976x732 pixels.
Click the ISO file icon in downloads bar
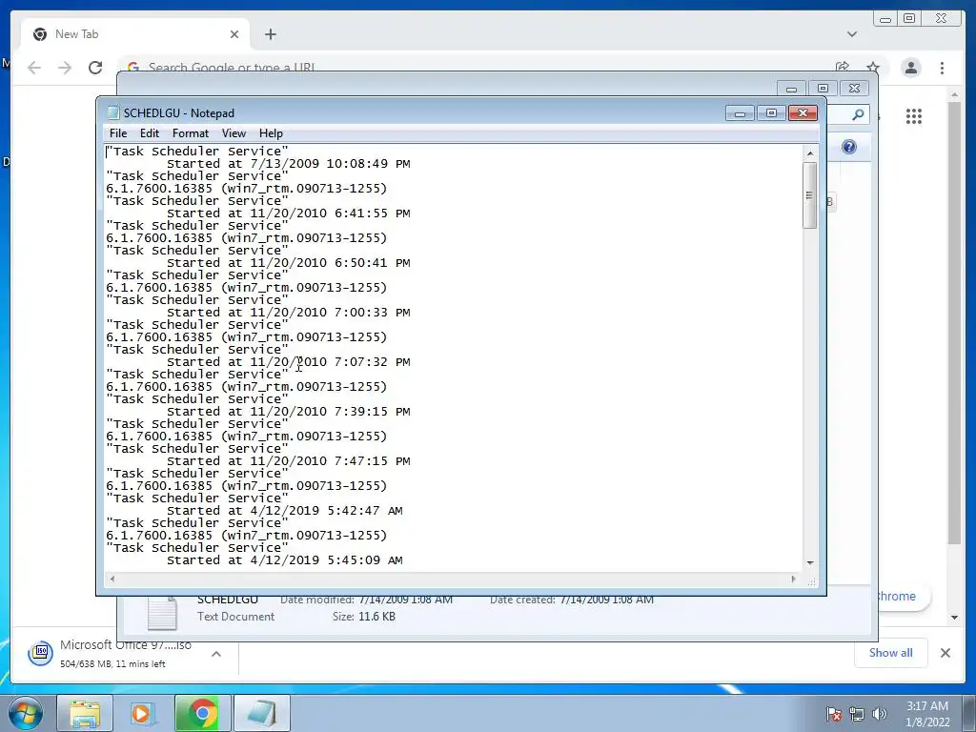pyautogui.click(x=40, y=653)
